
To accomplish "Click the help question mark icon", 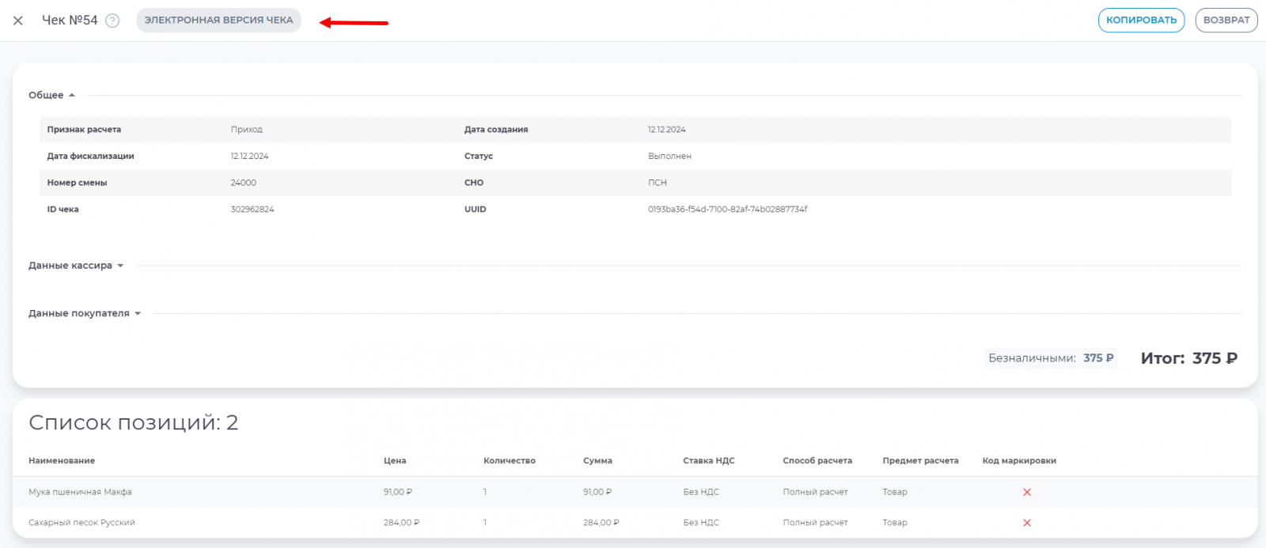I will (112, 21).
